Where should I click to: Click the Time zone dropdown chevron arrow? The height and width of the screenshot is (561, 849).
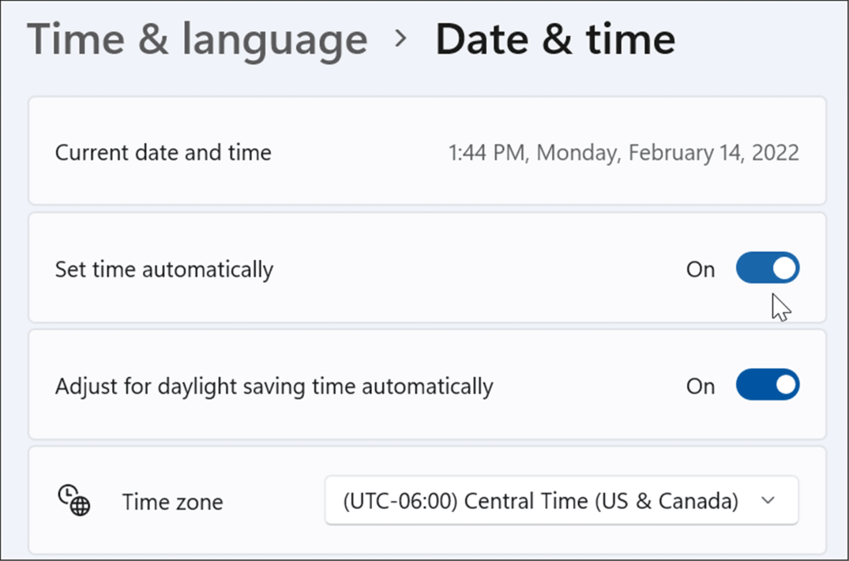click(x=768, y=500)
